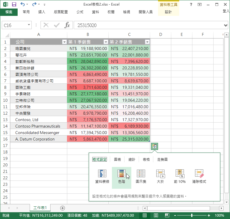The image size is (230, 219).
Task: Expand the formula bar chevron
Action: [x=226, y=25]
